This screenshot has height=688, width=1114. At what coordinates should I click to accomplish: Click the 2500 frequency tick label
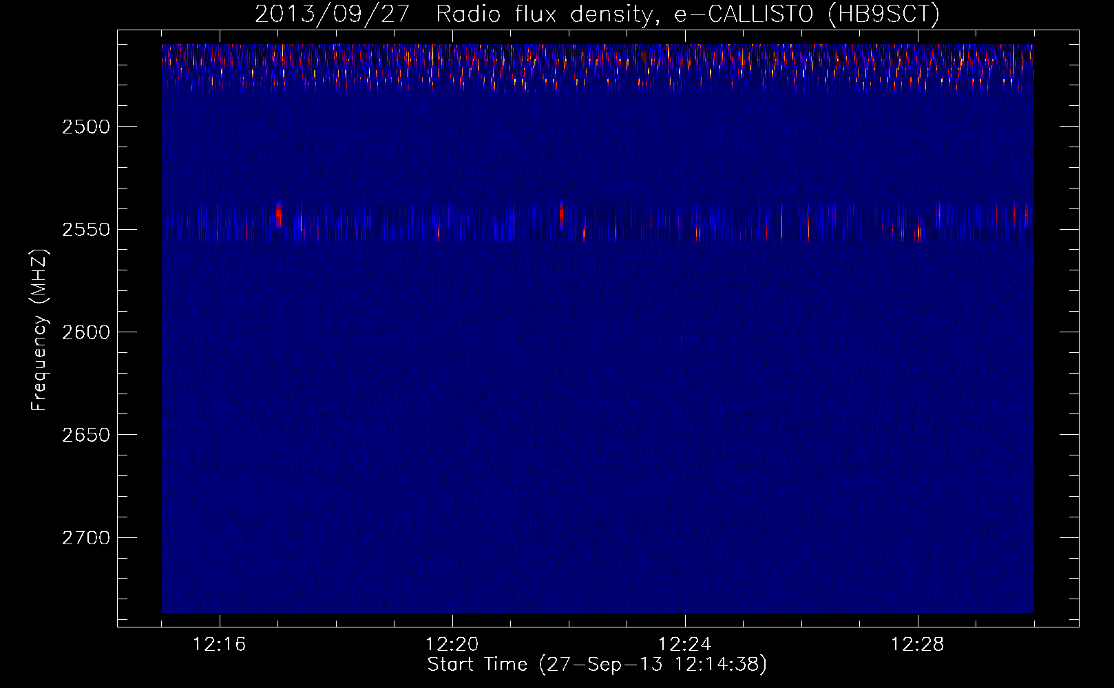tap(86, 127)
